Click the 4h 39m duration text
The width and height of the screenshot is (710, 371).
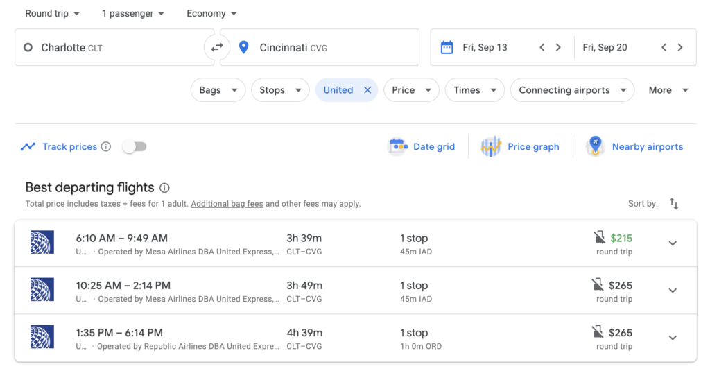pos(304,333)
